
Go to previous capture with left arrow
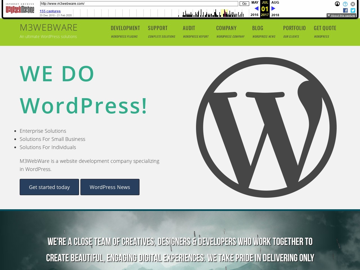coord(256,8)
